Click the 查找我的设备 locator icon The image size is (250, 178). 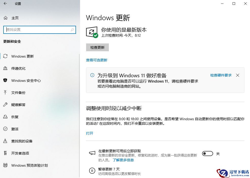(x=5, y=141)
